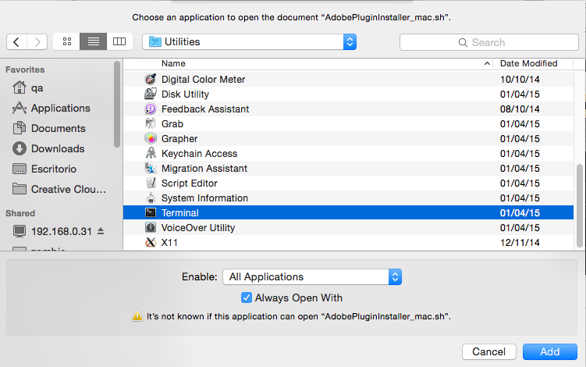The image size is (586, 367).
Task: Click the Migration Assistant icon
Action: (x=151, y=168)
